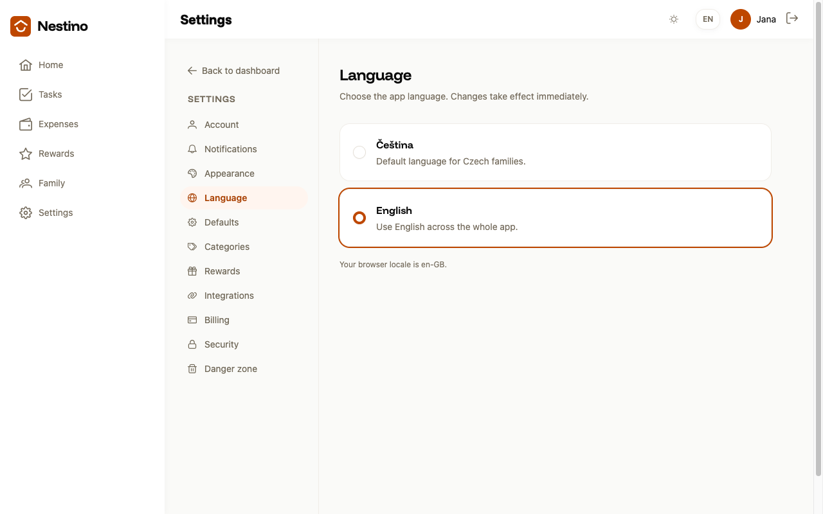Click the 'Default language for Czech families.' description
Image resolution: width=823 pixels, height=514 pixels.
click(451, 161)
